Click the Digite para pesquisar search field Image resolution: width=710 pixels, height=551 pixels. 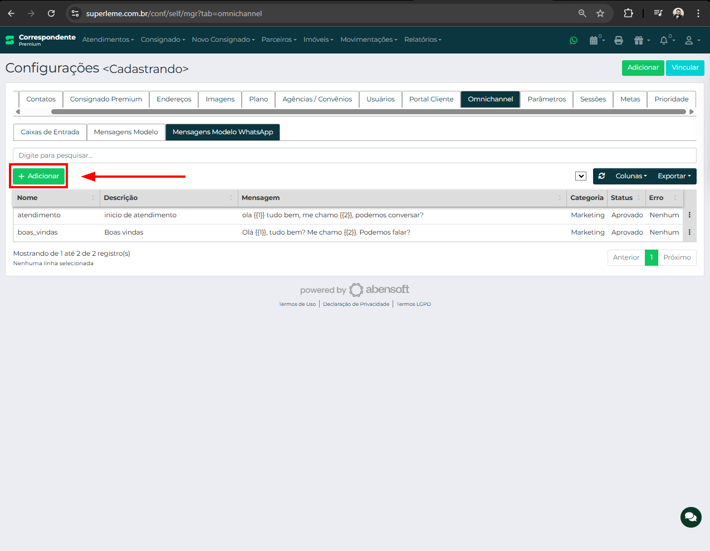pos(354,155)
